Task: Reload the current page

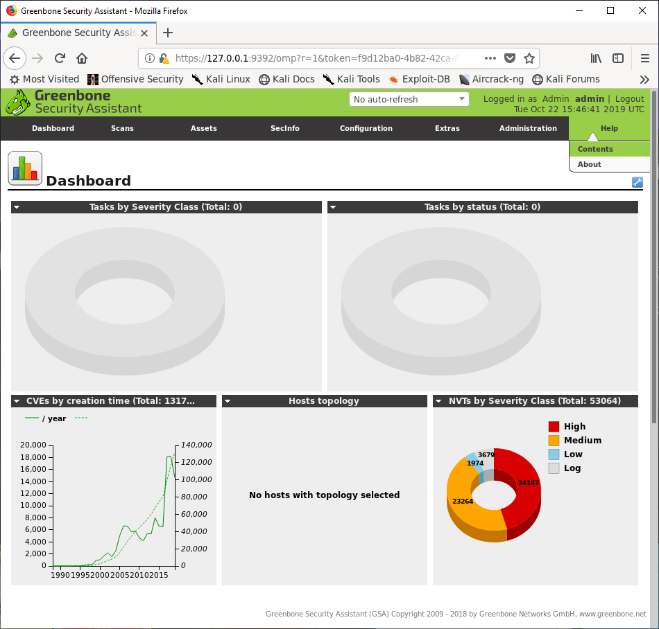Action: [x=60, y=58]
